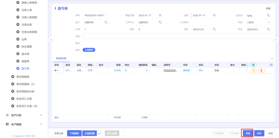Screen dimensions: 279x138
Task: Open calendar icon in 单据日期 field
Action: pos(160,15)
